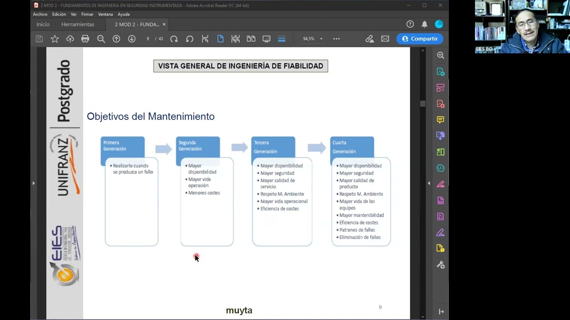The image size is (570, 320).
Task: Upload file to cloud icon
Action: [x=70, y=39]
